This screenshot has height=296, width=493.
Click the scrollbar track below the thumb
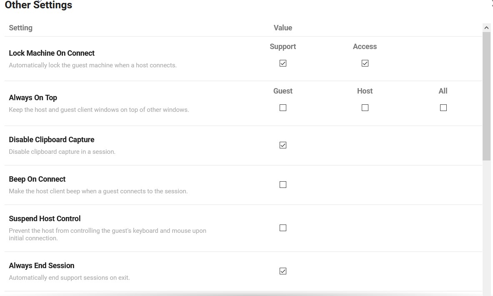coord(486,224)
